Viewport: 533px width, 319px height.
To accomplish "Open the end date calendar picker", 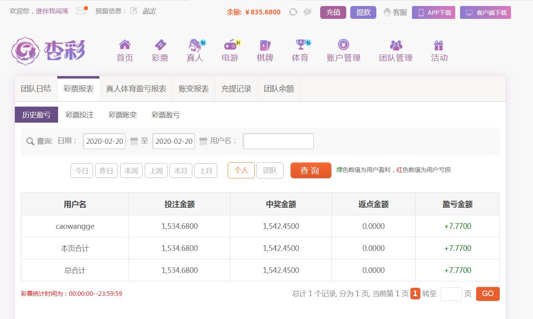I will pos(203,141).
